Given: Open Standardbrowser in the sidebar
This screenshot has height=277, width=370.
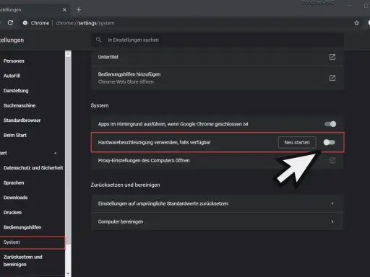Looking at the screenshot, I should (x=22, y=120).
